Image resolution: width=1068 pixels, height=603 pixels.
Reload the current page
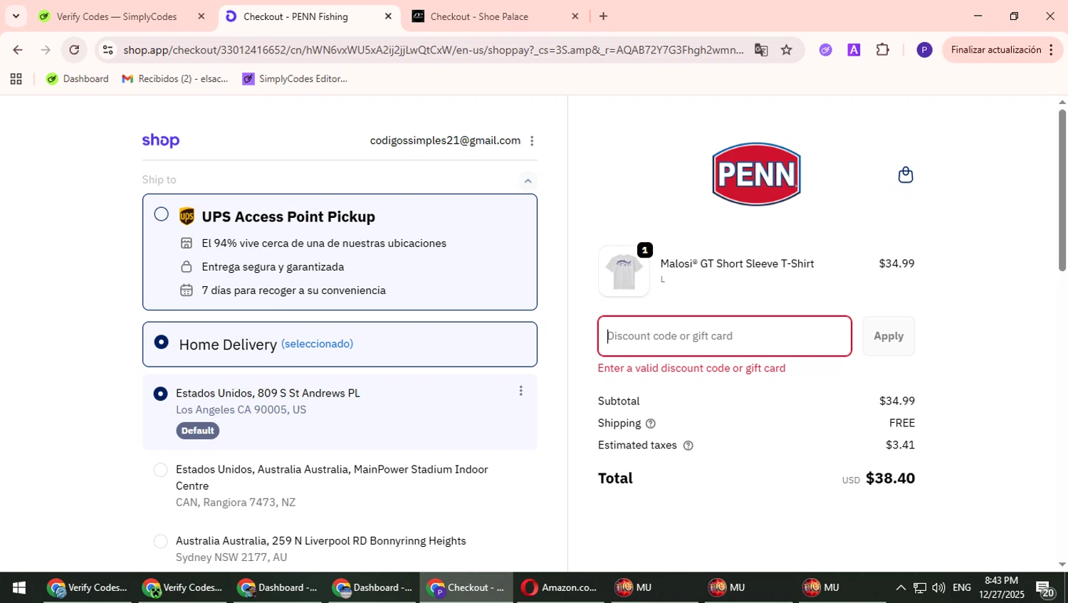[x=74, y=50]
